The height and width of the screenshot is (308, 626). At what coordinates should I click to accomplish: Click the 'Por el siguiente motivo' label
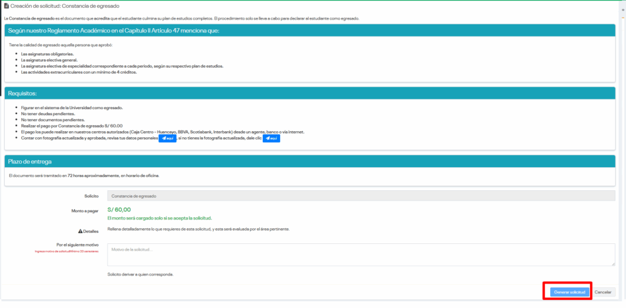[x=78, y=245]
